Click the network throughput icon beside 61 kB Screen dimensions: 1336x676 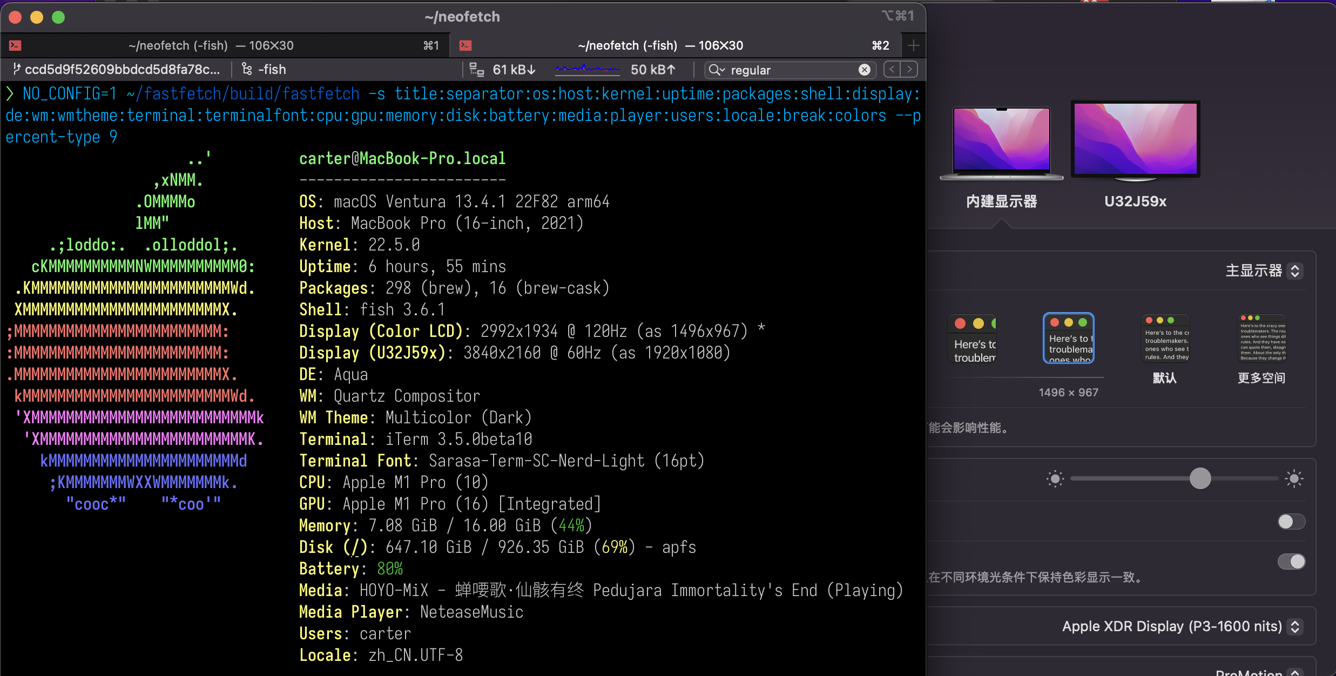pyautogui.click(x=476, y=69)
